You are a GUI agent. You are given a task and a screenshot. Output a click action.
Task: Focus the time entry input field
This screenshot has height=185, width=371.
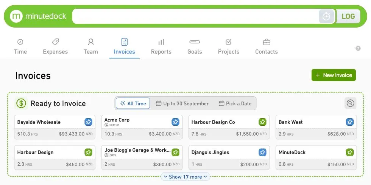click(195, 16)
